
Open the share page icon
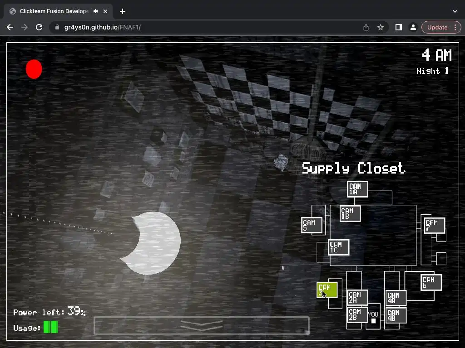366,27
